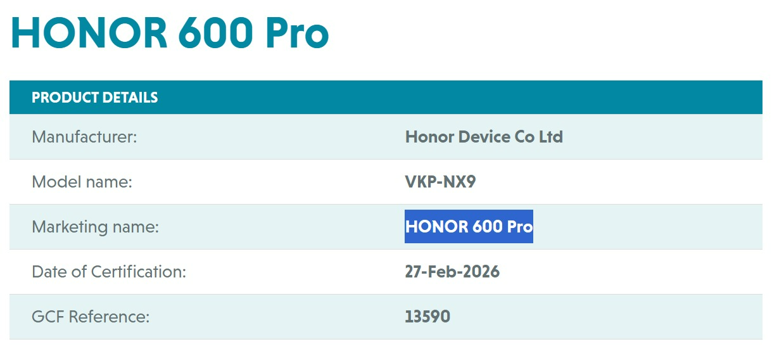
Task: Click the year 2026 in the certification date
Action: point(481,272)
